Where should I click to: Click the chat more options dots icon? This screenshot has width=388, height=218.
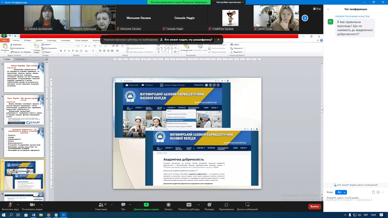382,192
